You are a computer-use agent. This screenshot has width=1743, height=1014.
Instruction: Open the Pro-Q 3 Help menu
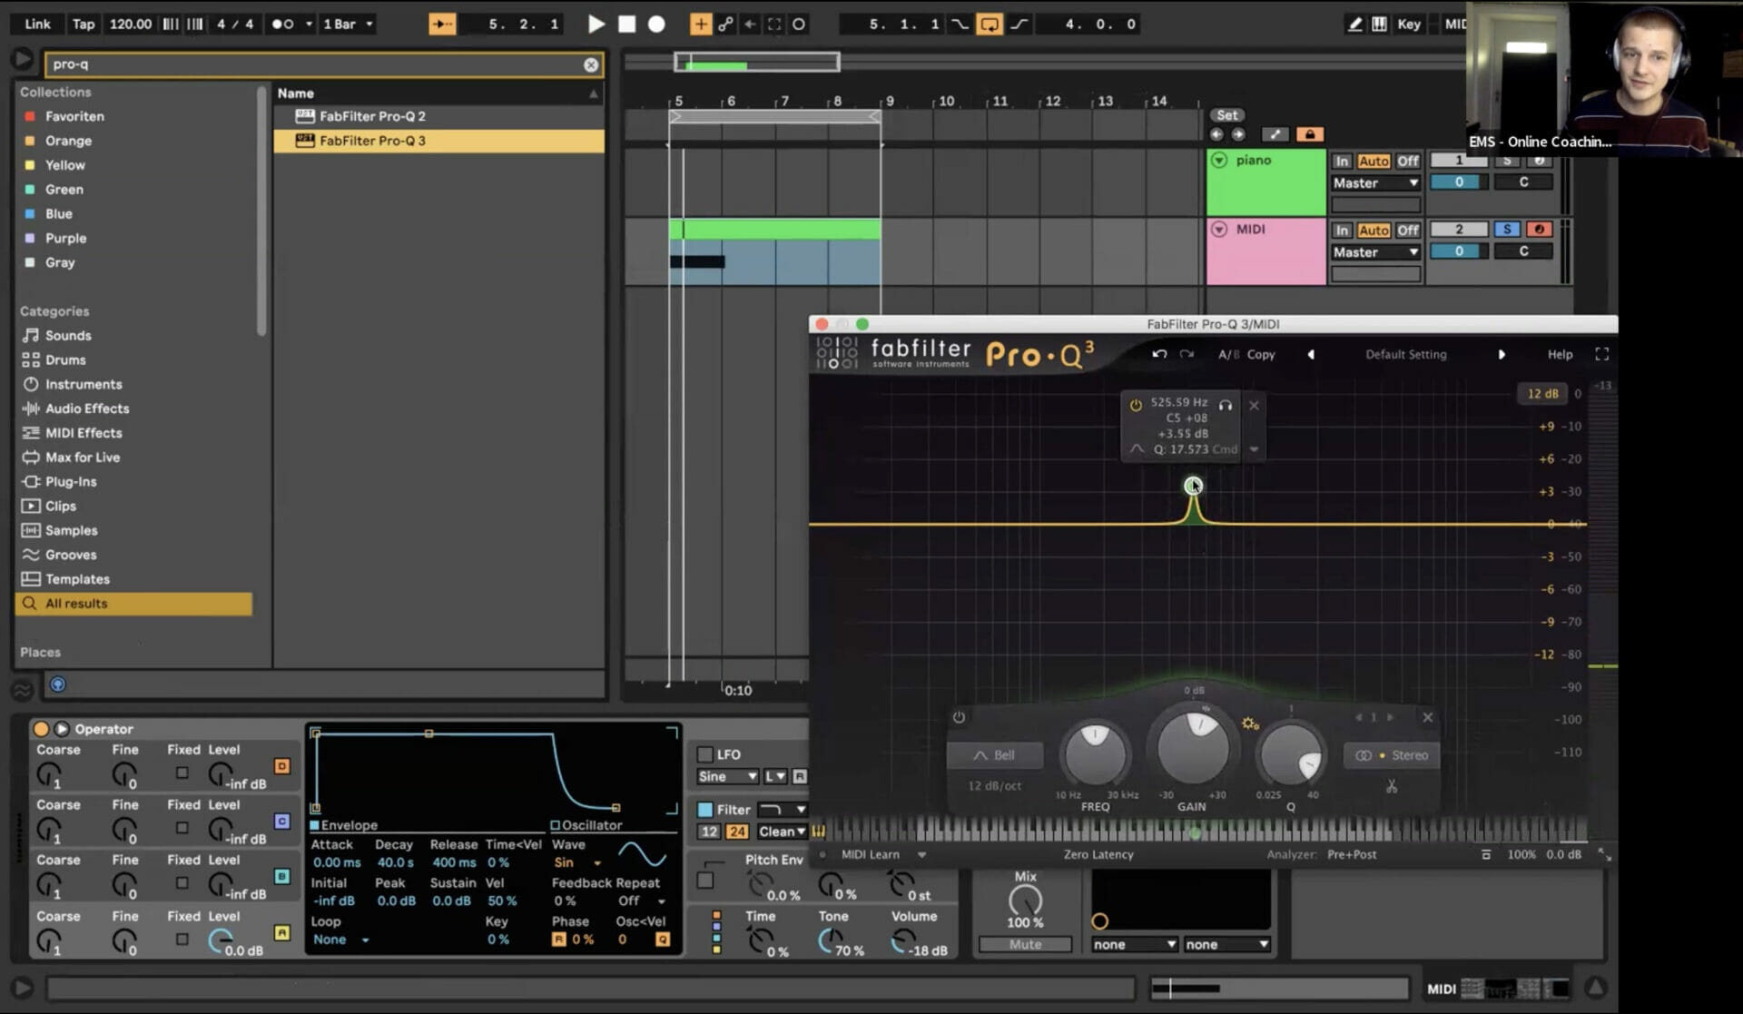(1560, 355)
